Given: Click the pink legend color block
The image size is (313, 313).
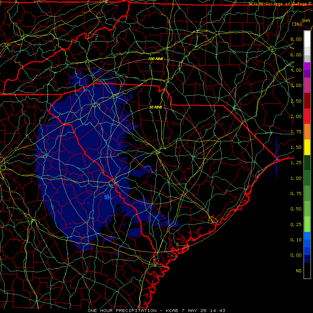Looking at the screenshot, I should 307,86.
